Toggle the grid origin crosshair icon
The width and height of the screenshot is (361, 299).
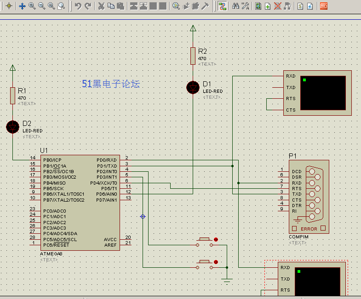click(x=9, y=6)
